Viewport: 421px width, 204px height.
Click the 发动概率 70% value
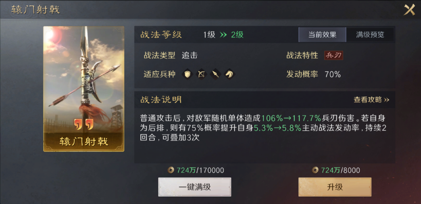click(x=333, y=74)
